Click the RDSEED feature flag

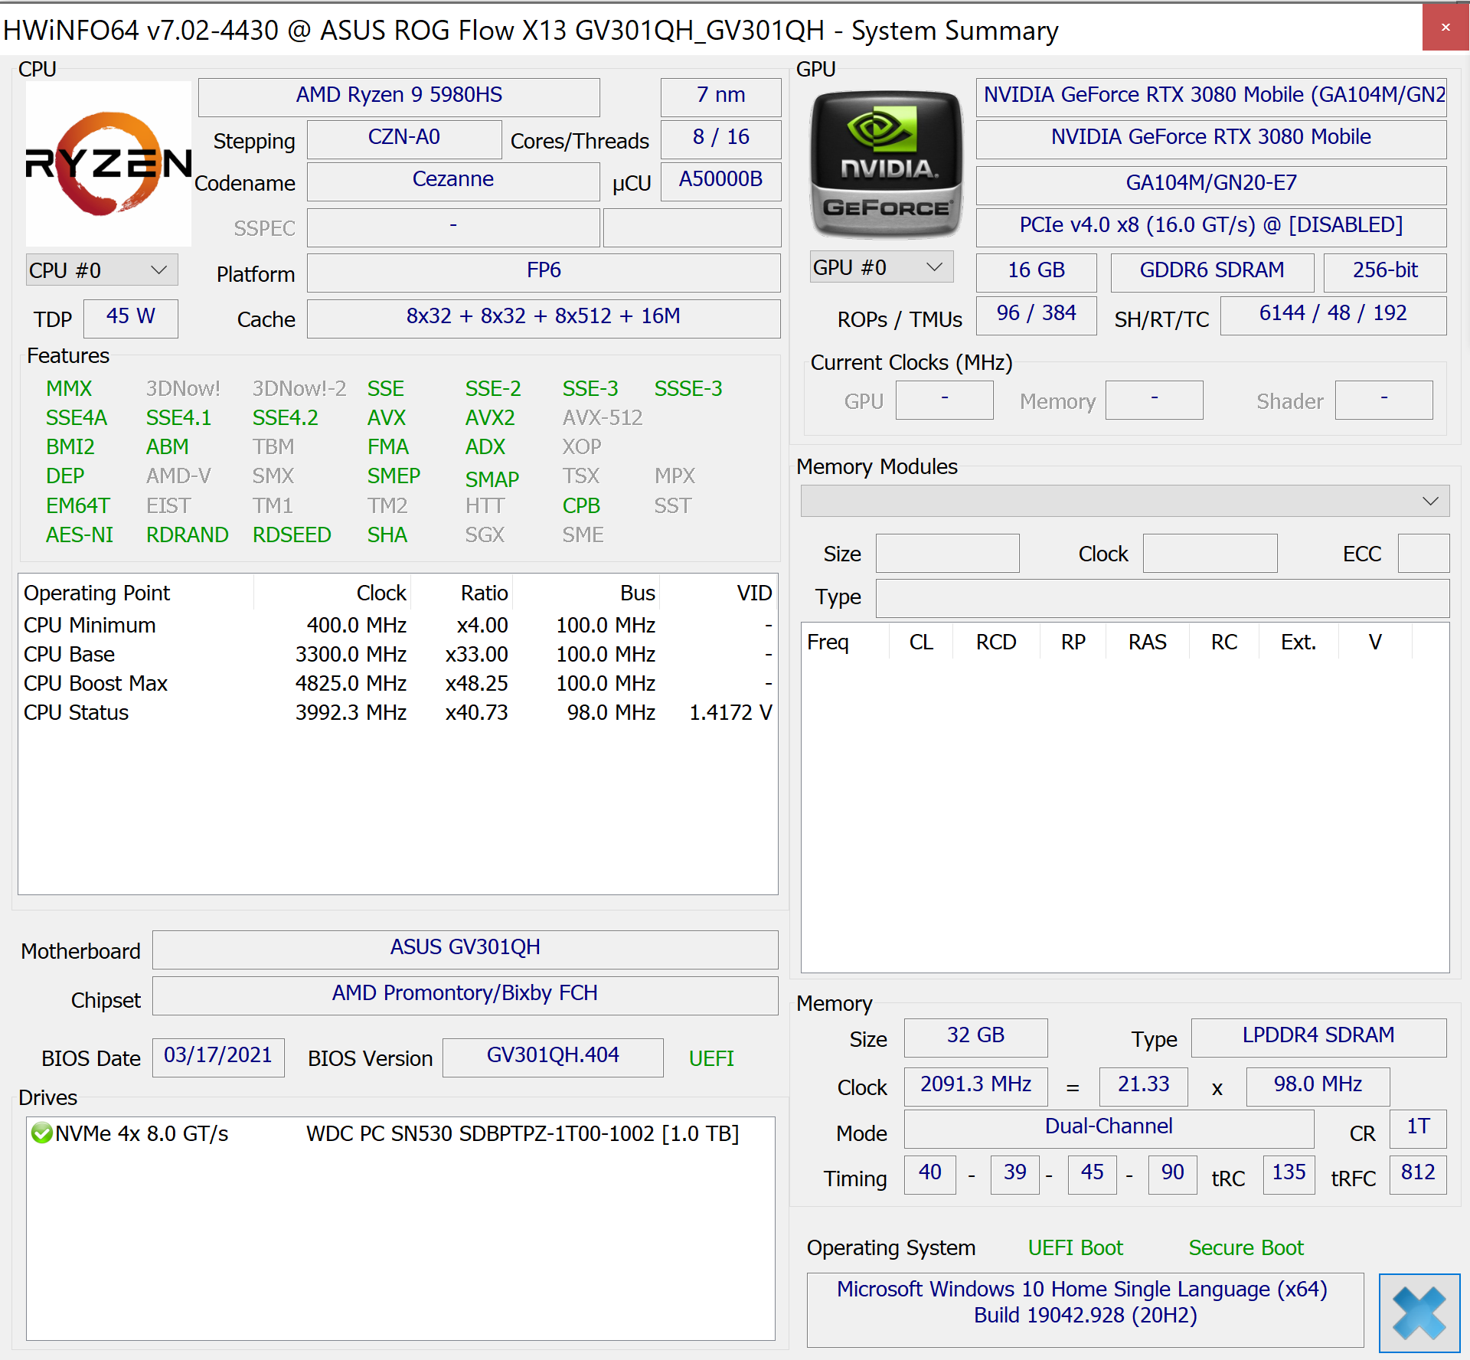(x=292, y=535)
